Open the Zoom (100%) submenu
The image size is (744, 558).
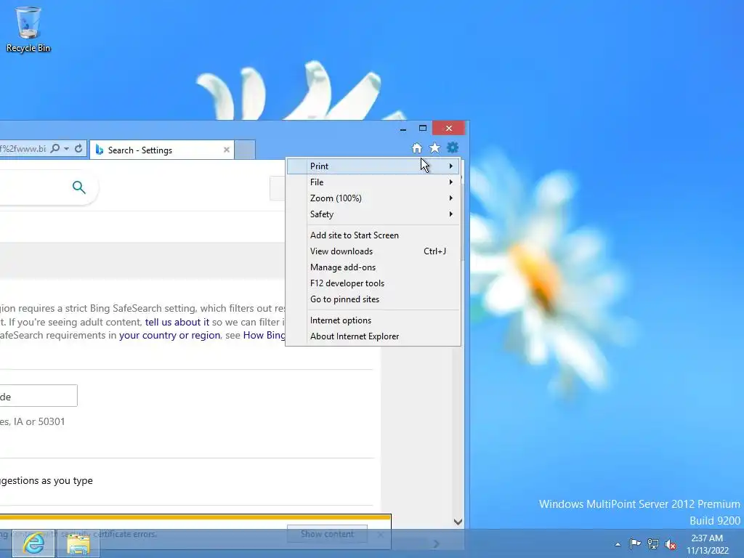pyautogui.click(x=373, y=198)
